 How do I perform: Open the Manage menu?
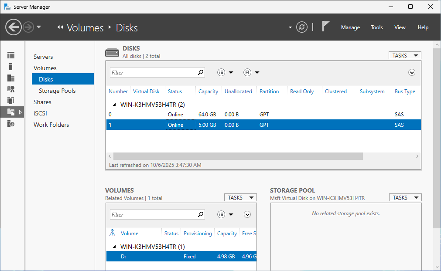pos(350,27)
